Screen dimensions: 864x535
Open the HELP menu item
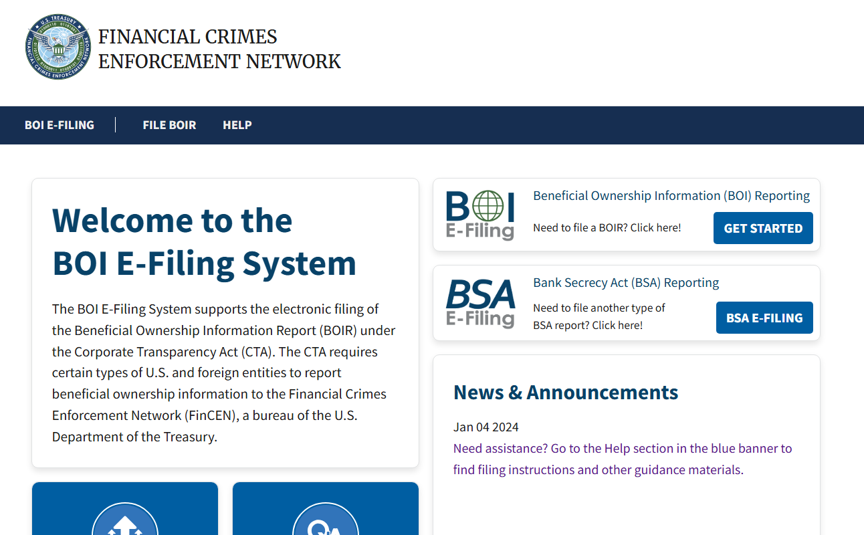(237, 125)
